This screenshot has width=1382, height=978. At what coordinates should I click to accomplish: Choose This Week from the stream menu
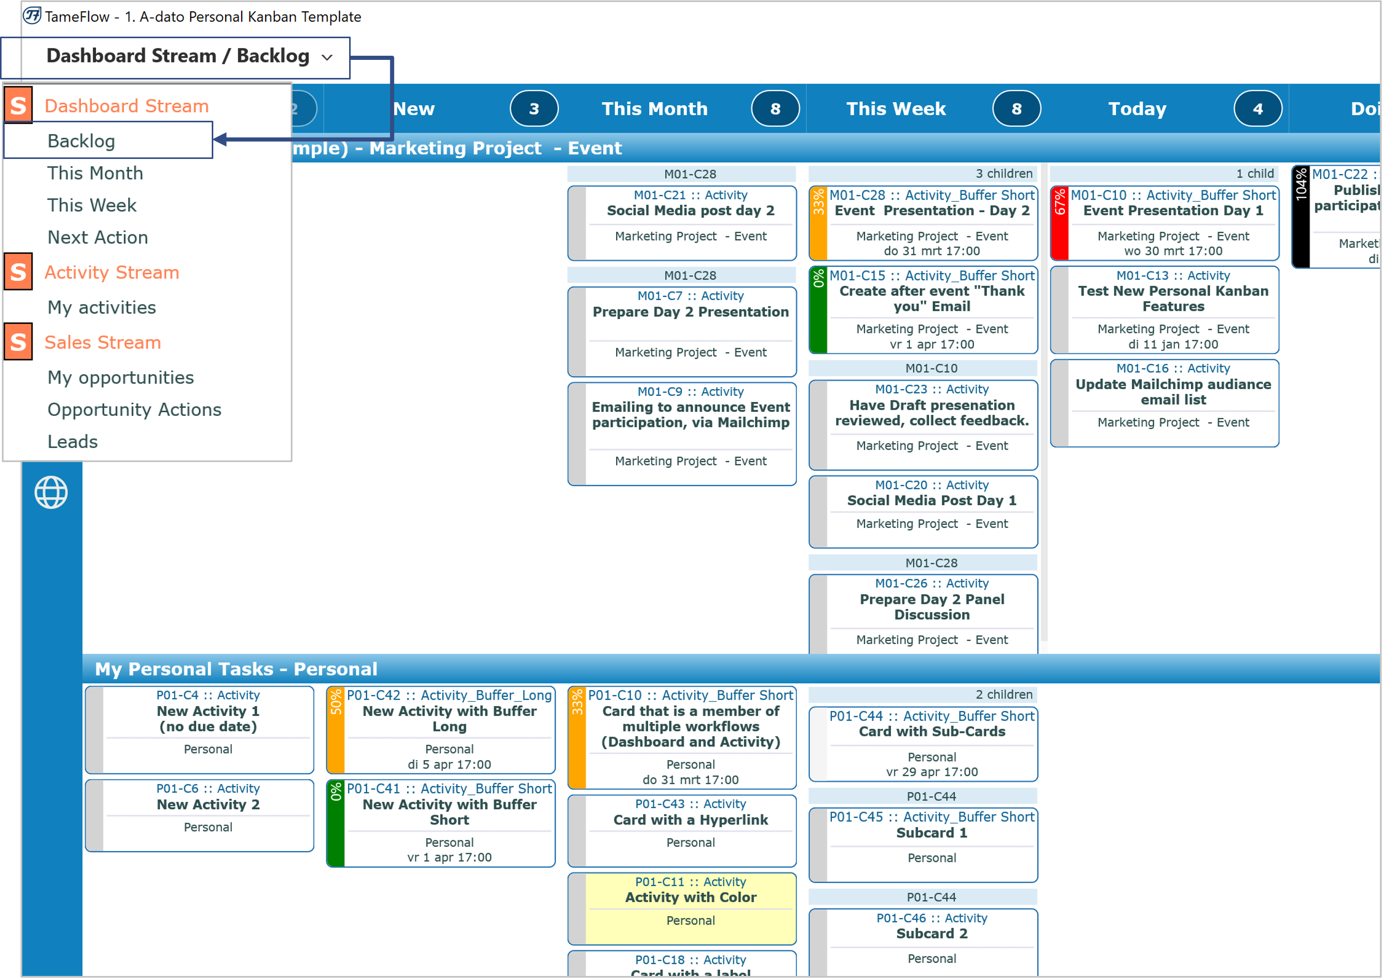tap(91, 205)
